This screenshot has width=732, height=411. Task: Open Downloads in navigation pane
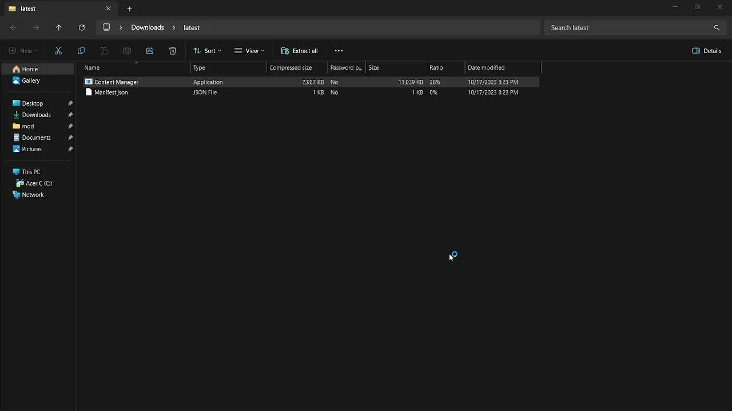click(x=36, y=115)
